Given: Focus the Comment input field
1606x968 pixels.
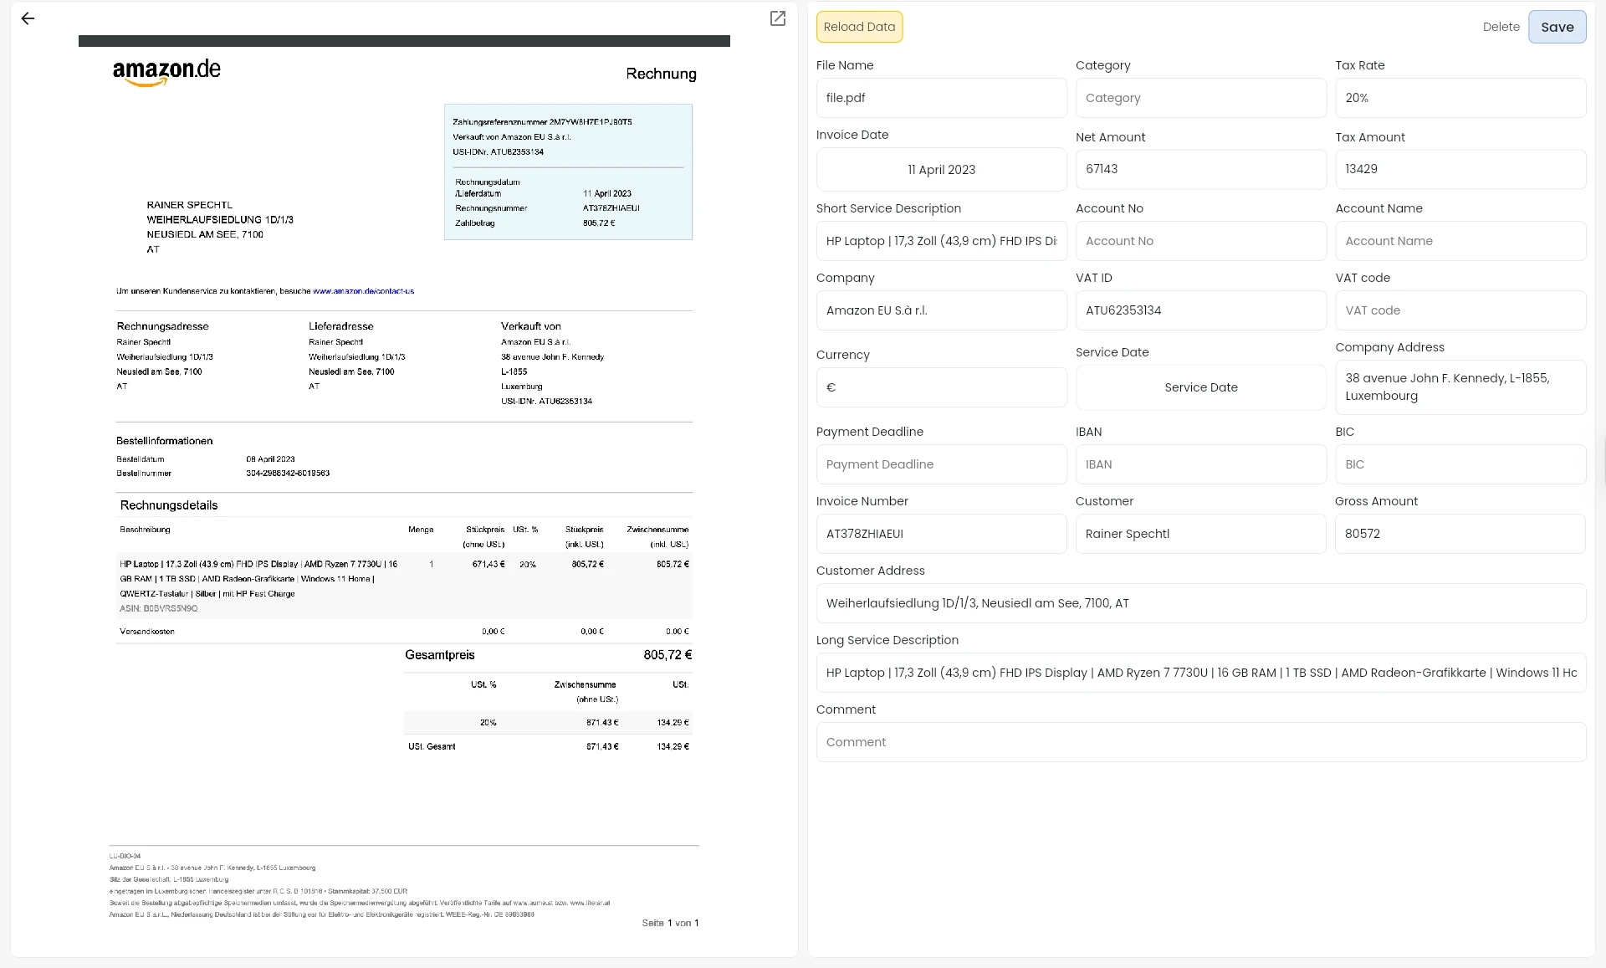Looking at the screenshot, I should [1200, 742].
